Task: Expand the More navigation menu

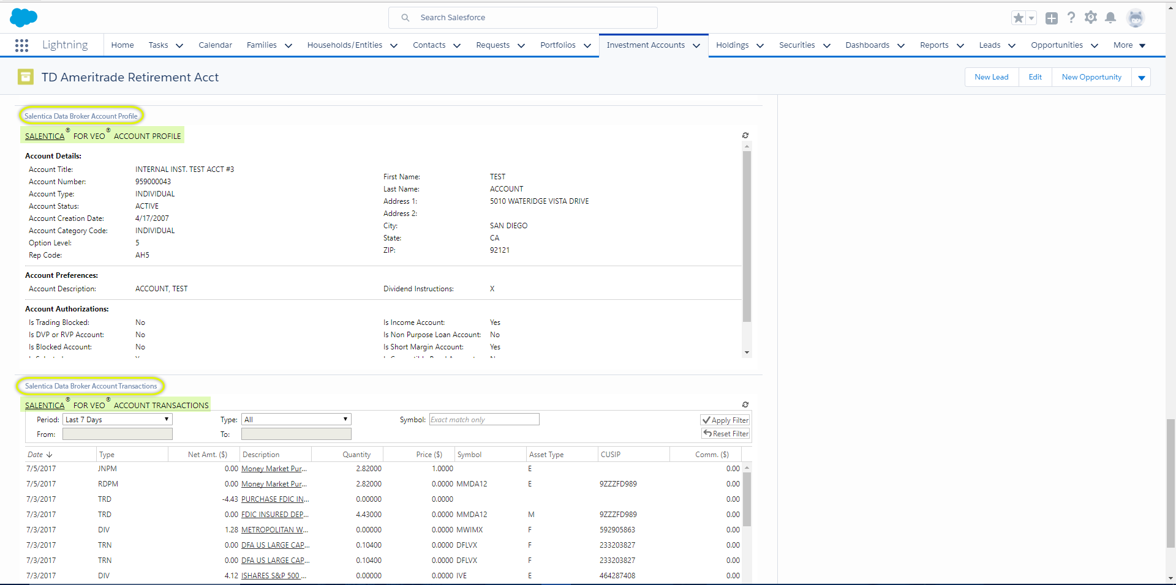Action: (1129, 45)
